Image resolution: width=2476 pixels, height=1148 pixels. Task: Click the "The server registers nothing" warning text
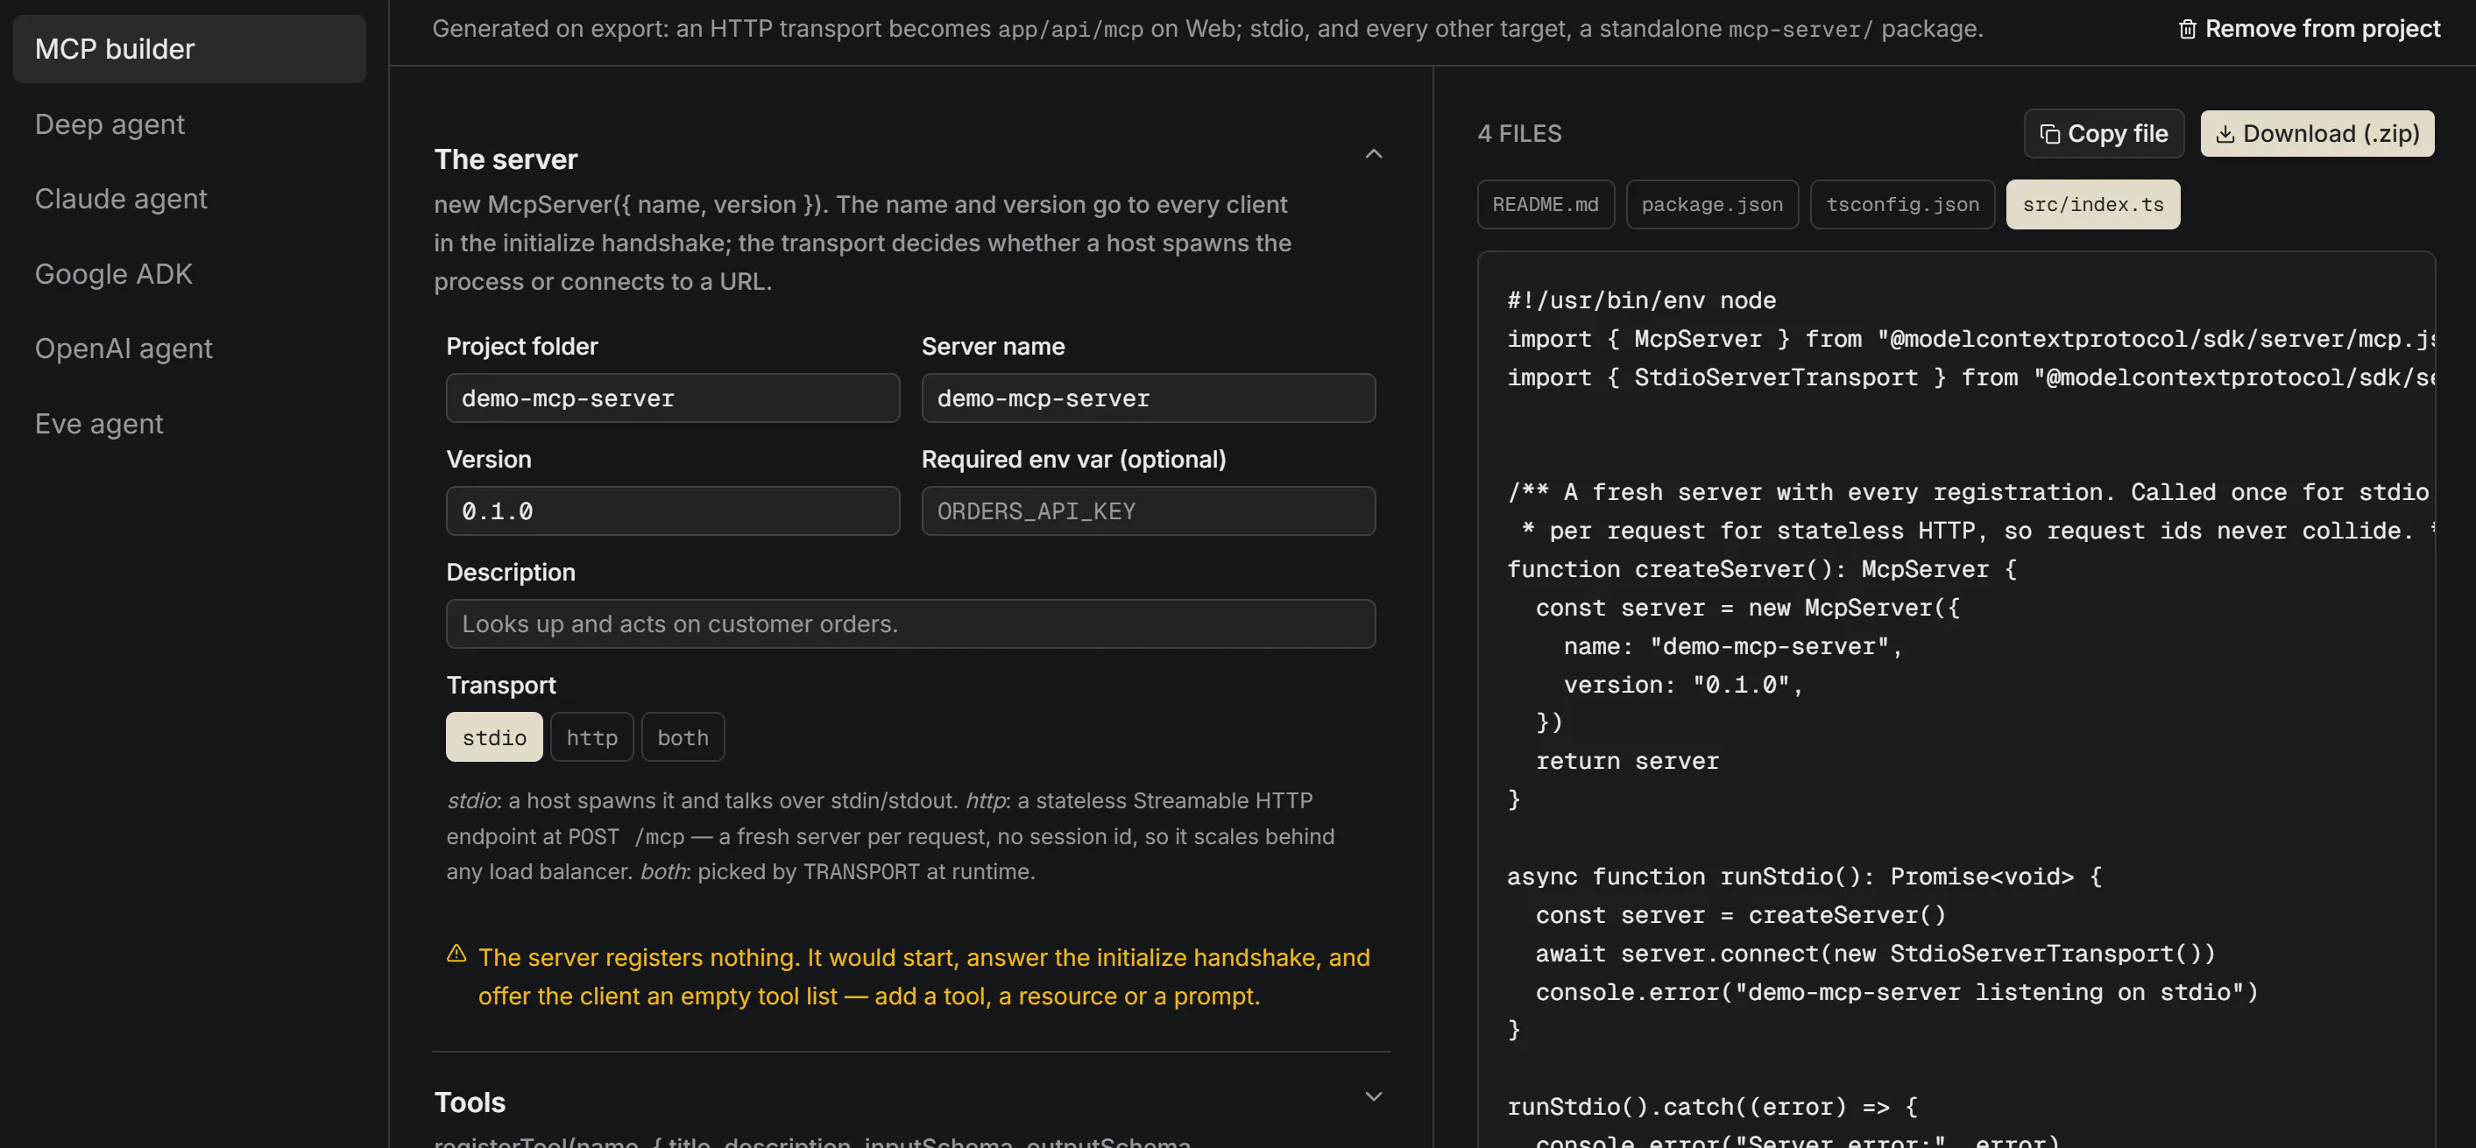[x=923, y=977]
